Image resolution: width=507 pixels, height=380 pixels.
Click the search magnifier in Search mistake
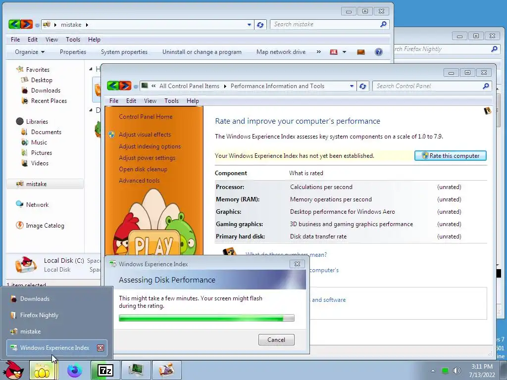384,24
